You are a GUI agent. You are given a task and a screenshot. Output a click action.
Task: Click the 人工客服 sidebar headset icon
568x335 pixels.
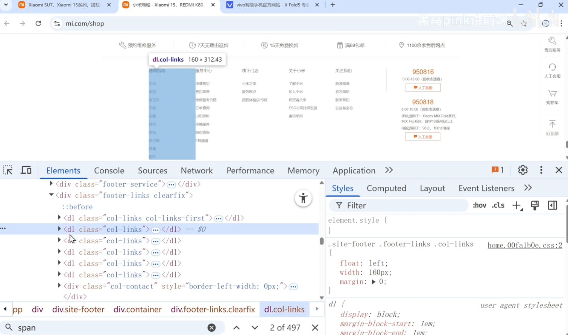(x=552, y=71)
